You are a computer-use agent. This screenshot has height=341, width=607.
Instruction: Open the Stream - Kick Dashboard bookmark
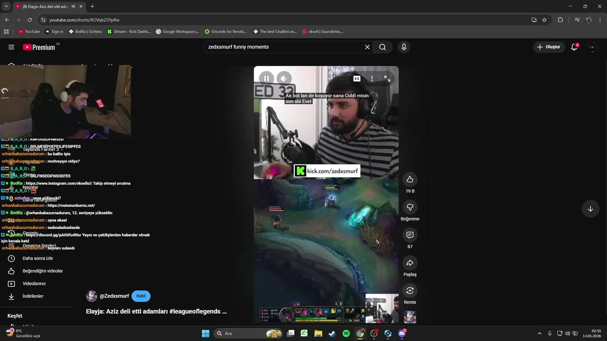[x=129, y=32]
